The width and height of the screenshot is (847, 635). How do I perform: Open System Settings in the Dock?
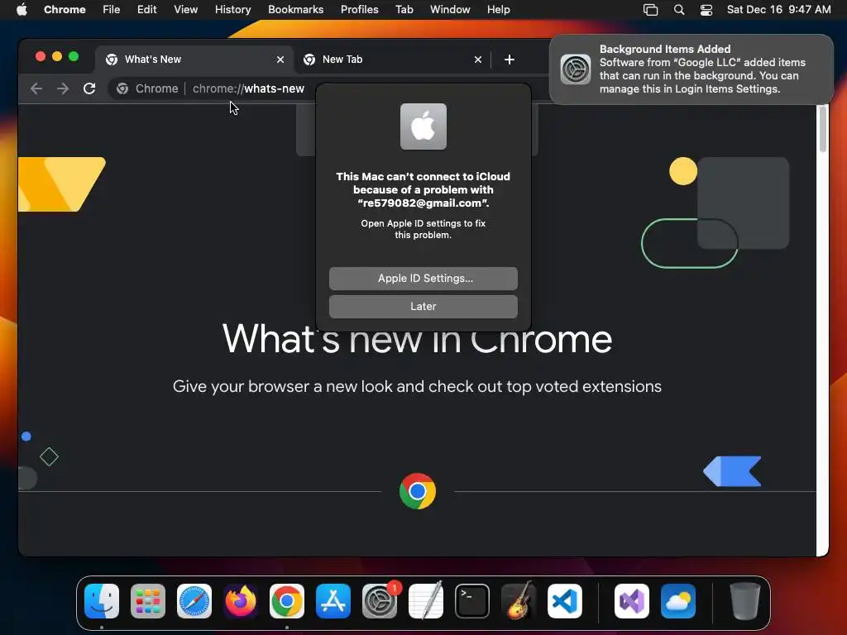[380, 601]
